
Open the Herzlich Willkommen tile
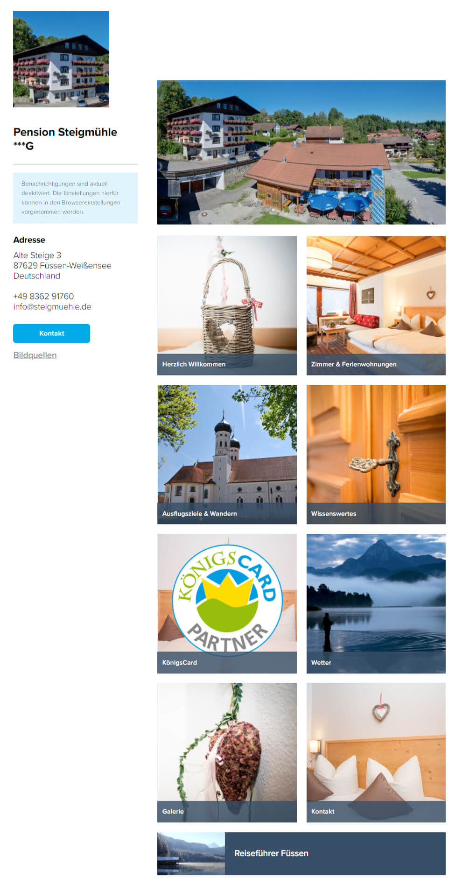tap(227, 305)
